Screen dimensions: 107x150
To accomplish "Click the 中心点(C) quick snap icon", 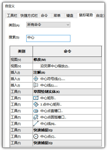I will [x=36, y=136].
